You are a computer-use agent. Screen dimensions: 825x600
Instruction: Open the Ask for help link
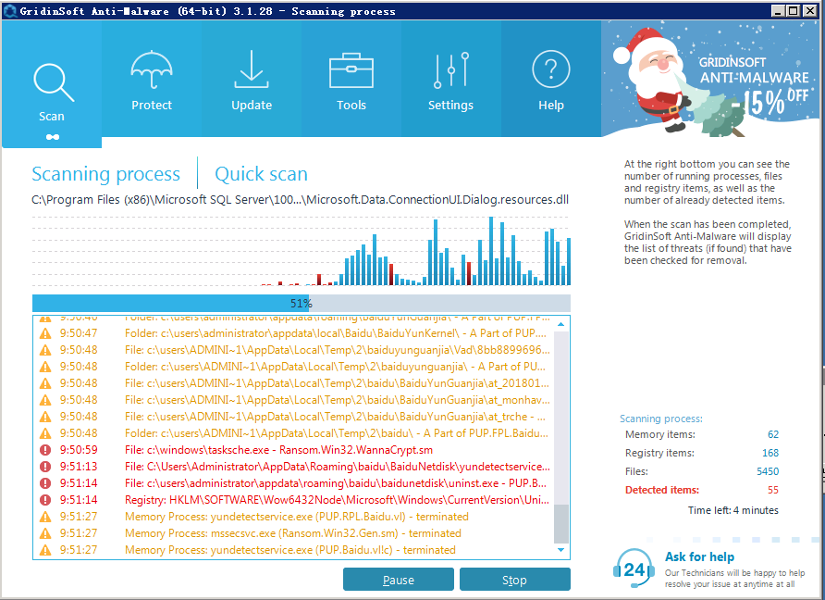tap(699, 556)
